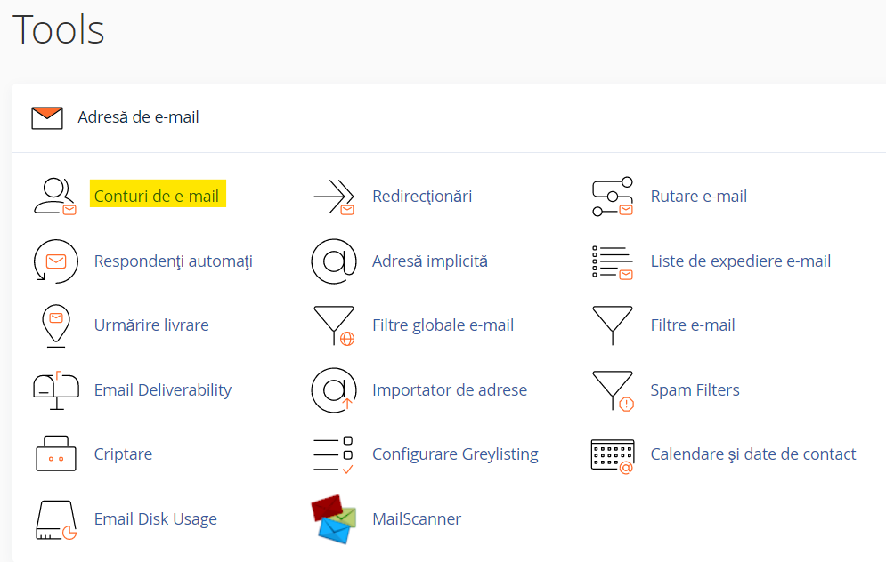This screenshot has height=562, width=886.
Task: Go to Email Deliverability link
Action: 163,389
